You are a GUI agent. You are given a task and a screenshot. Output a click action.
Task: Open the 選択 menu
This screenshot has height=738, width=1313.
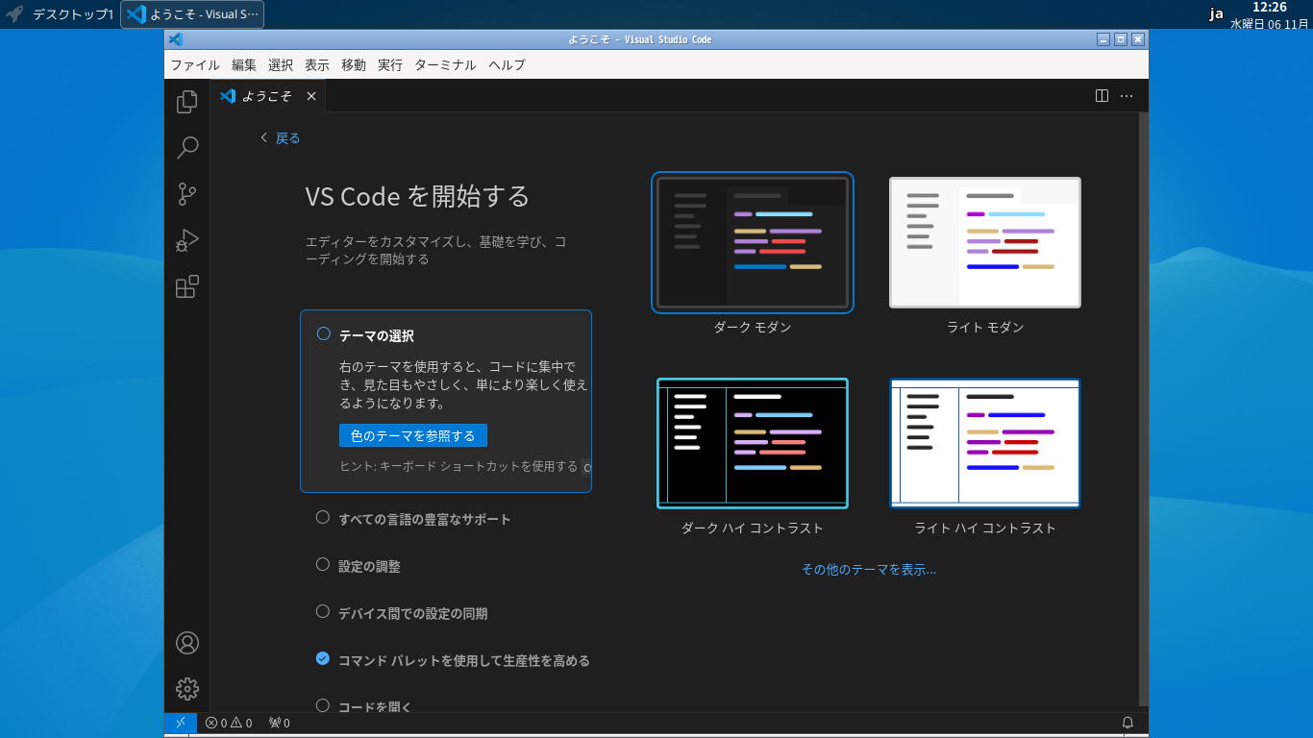pos(281,65)
